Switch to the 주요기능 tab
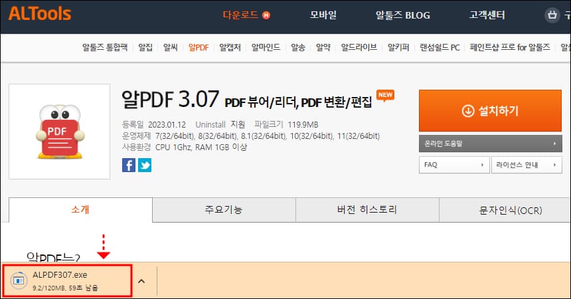The height and width of the screenshot is (299, 571). (224, 210)
